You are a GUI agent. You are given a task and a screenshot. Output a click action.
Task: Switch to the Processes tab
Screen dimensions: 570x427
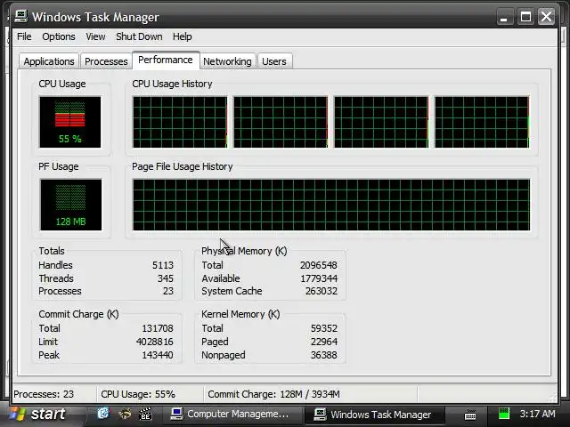pyautogui.click(x=106, y=61)
